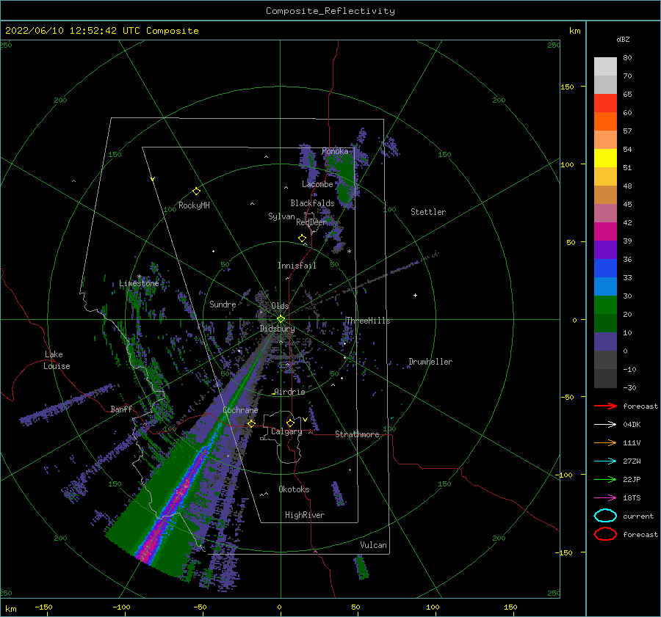The width and height of the screenshot is (661, 617).
Task: Select the RockyMH label
Action: [194, 205]
